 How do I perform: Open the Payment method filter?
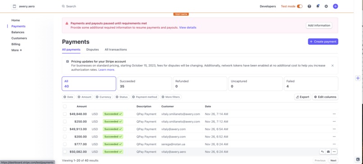(145, 97)
